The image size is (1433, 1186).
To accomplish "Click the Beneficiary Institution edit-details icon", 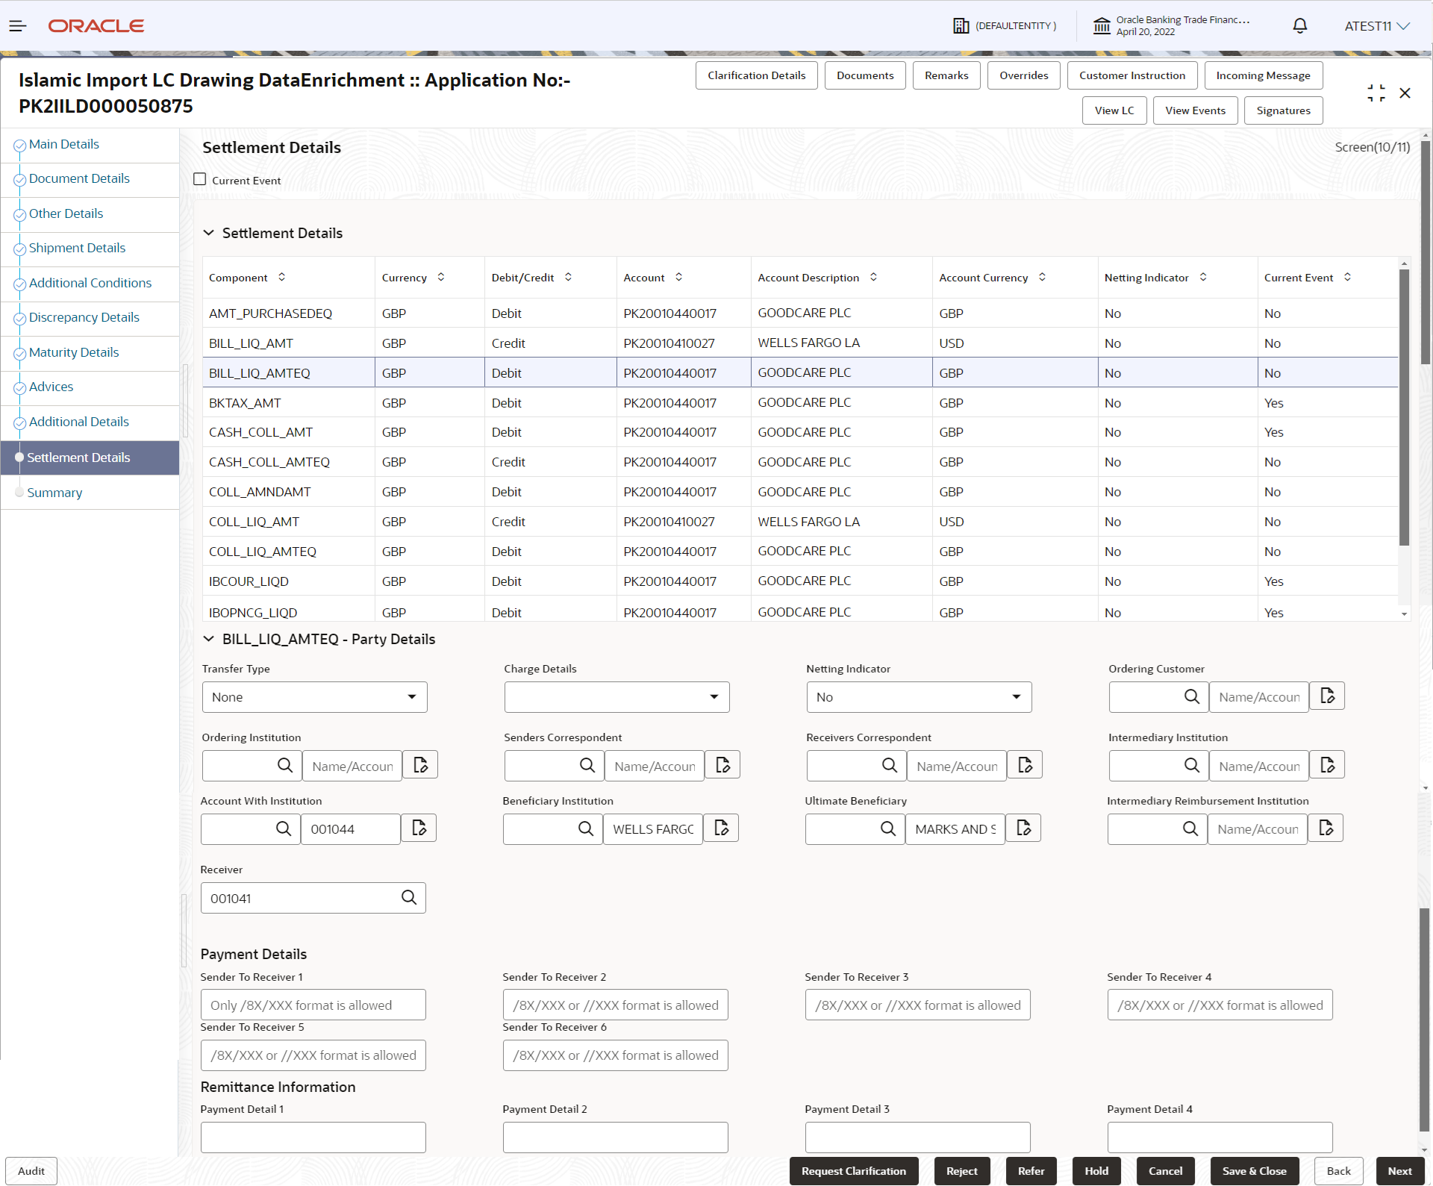I will tap(721, 828).
